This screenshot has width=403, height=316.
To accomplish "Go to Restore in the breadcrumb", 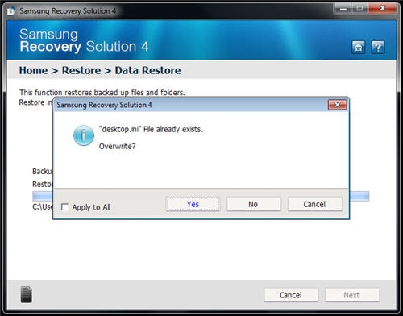I will (x=81, y=70).
